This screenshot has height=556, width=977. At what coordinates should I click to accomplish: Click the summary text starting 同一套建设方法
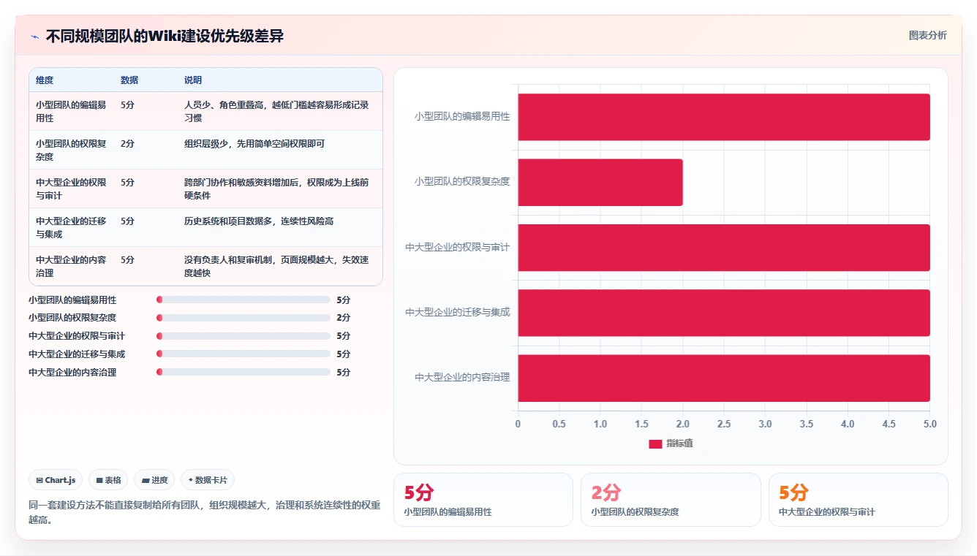click(205, 512)
